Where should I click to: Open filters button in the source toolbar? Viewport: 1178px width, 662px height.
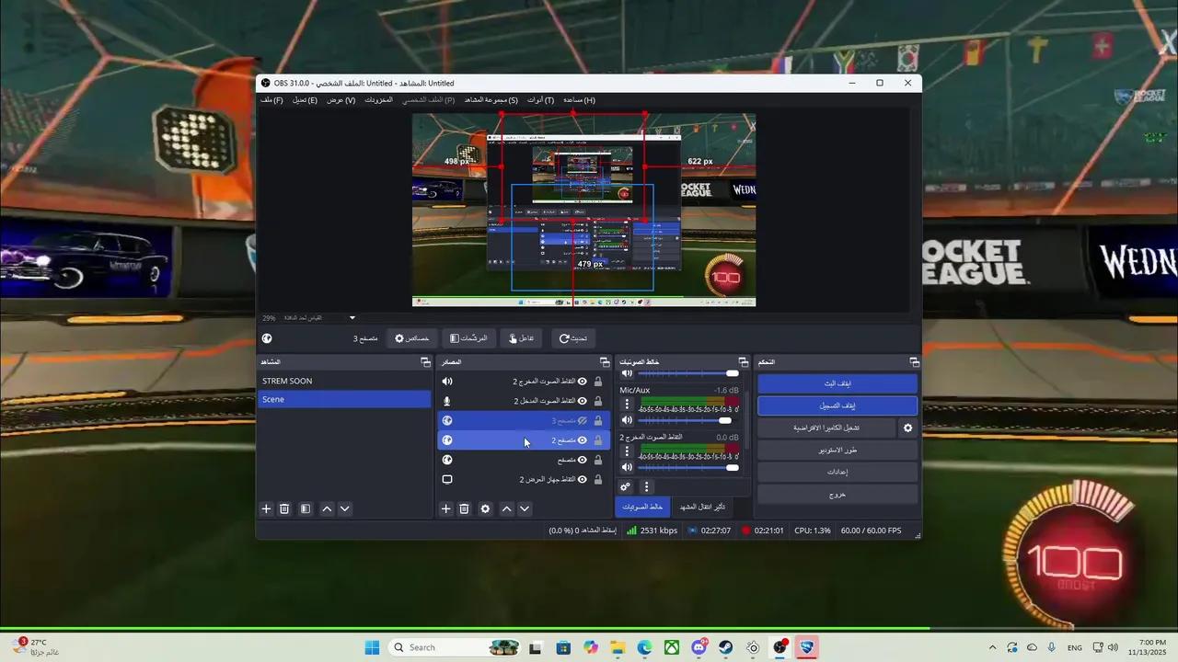tap(468, 337)
